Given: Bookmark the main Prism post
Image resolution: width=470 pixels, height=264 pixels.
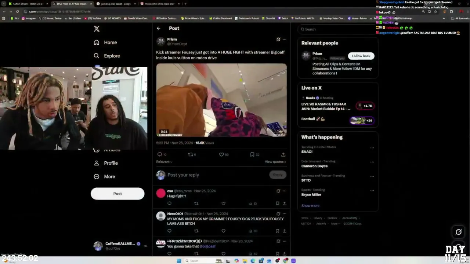Looking at the screenshot, I should tap(252, 154).
